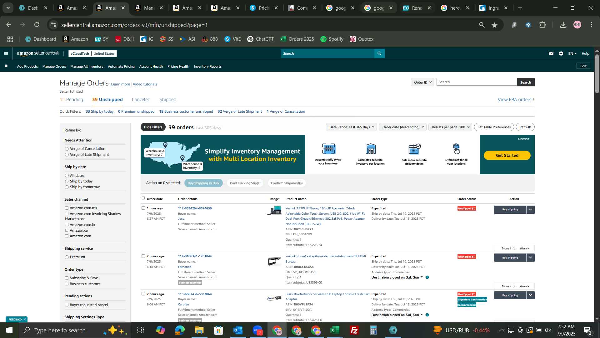The height and width of the screenshot is (338, 600).
Task: Check the Business customer order type box
Action: tap(67, 284)
